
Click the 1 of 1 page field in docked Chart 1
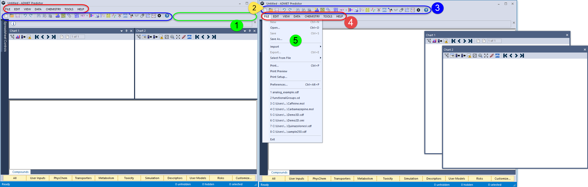pyautogui.click(x=78, y=37)
